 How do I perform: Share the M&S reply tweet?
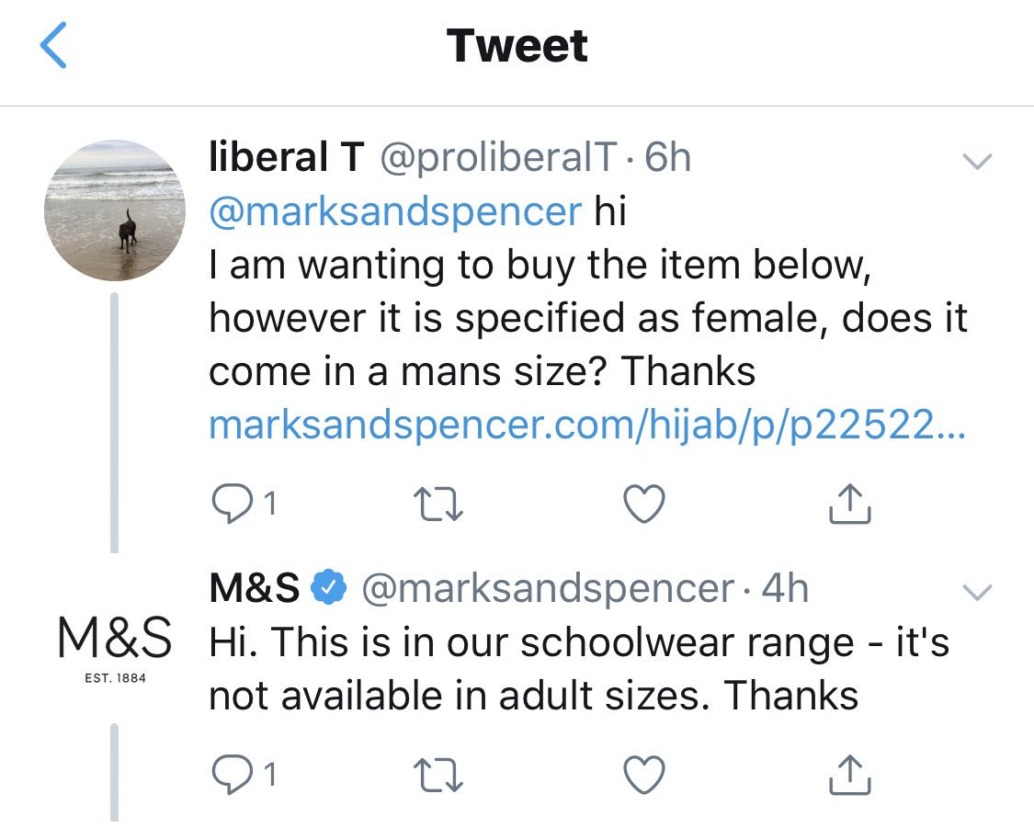849,777
